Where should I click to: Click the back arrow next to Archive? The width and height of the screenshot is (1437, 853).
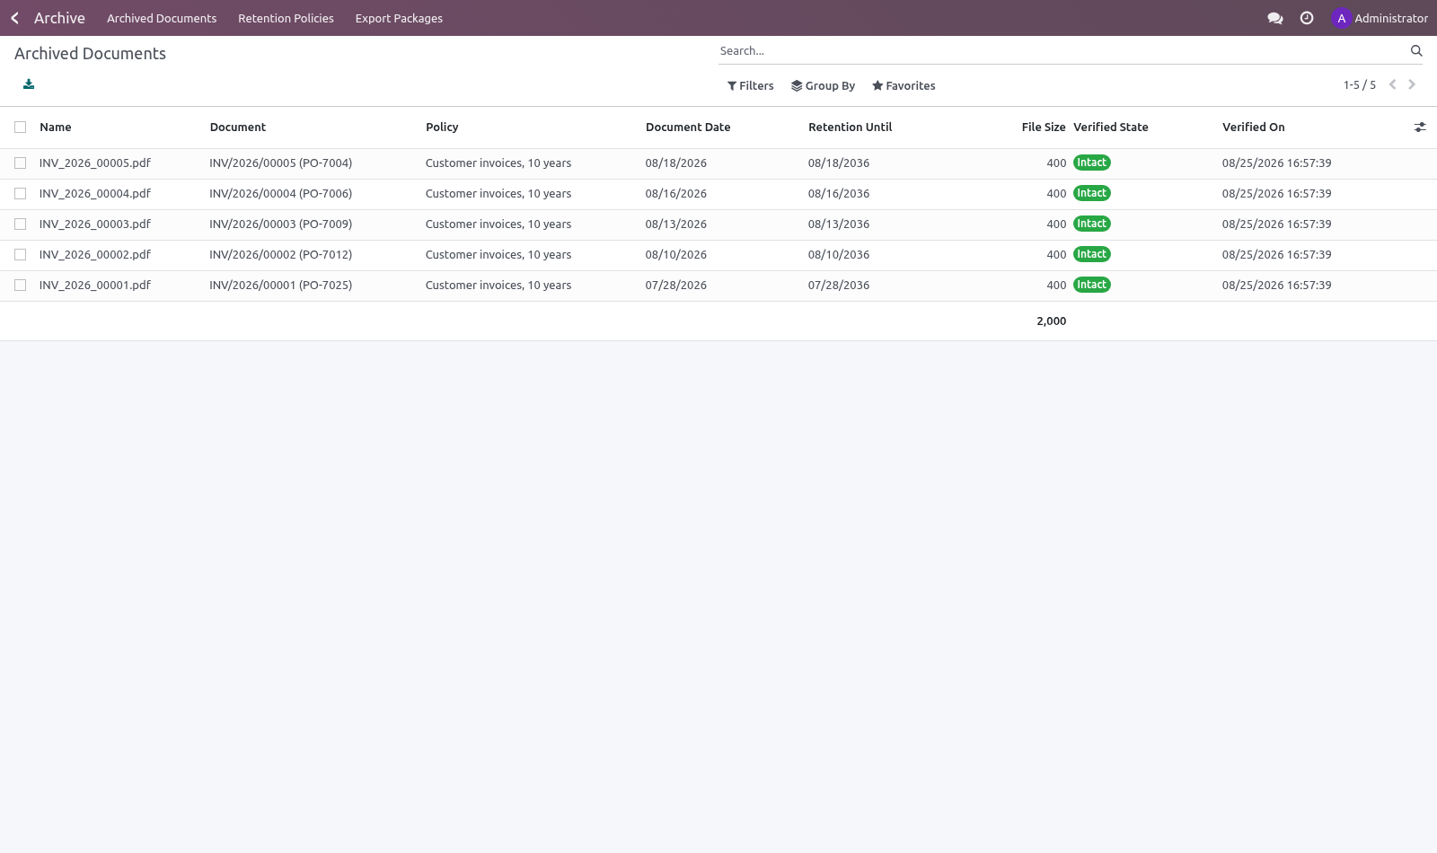pyautogui.click(x=14, y=18)
